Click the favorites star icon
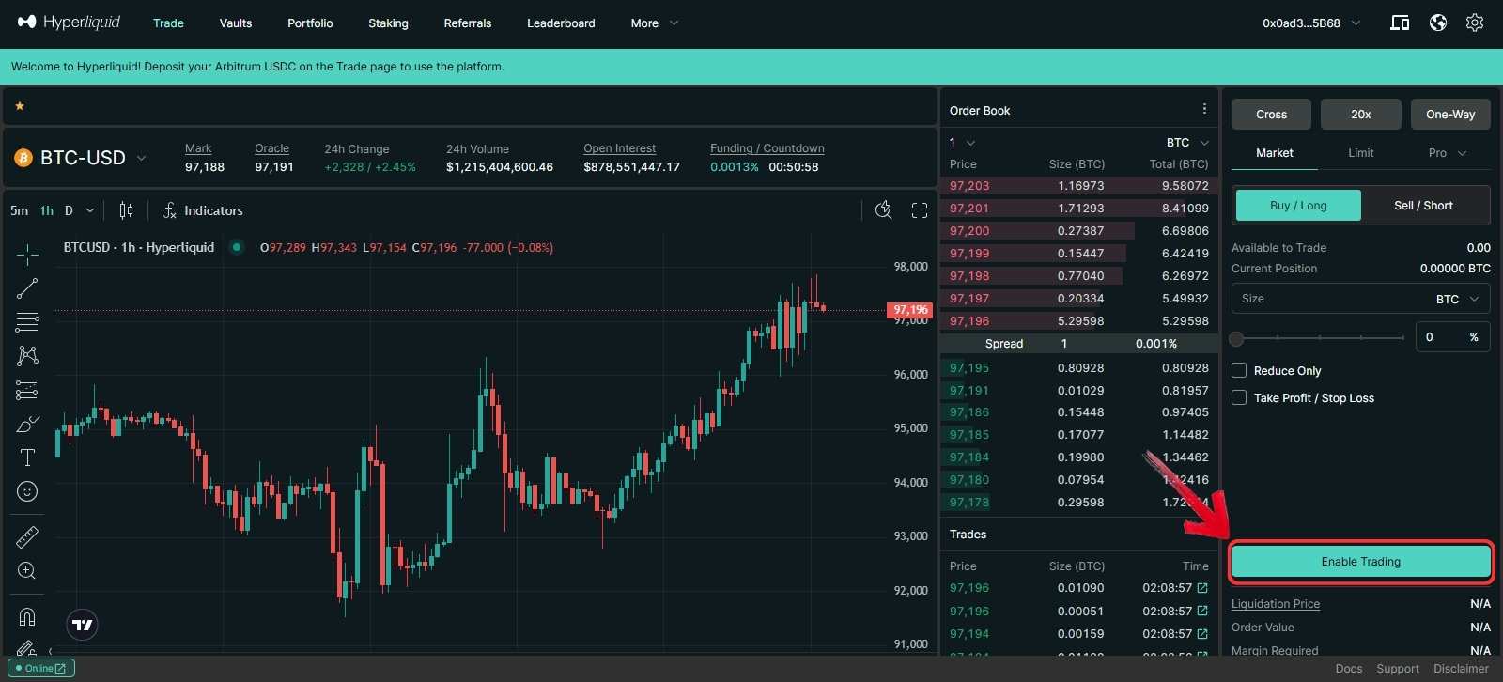The image size is (1503, 682). [x=20, y=106]
